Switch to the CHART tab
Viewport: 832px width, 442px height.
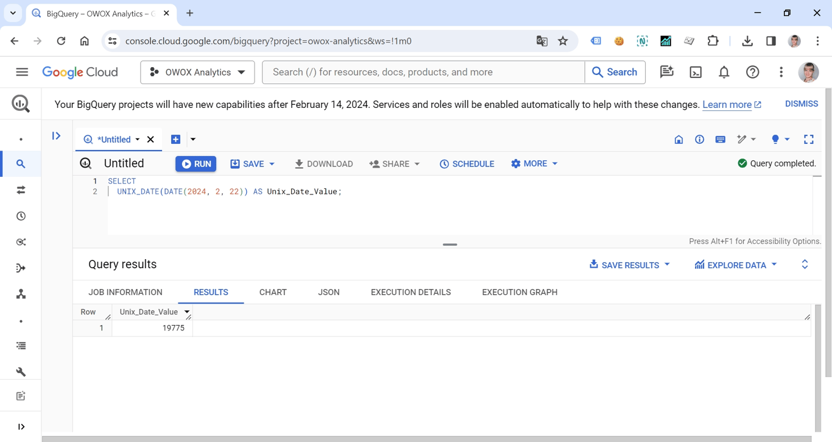point(273,293)
